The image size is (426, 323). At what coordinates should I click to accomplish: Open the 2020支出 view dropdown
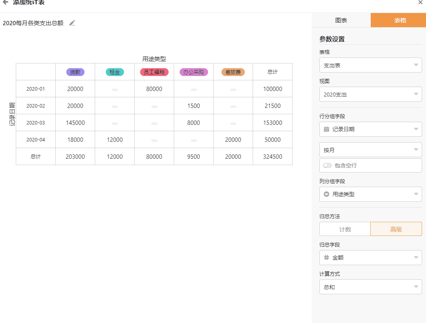coord(371,94)
